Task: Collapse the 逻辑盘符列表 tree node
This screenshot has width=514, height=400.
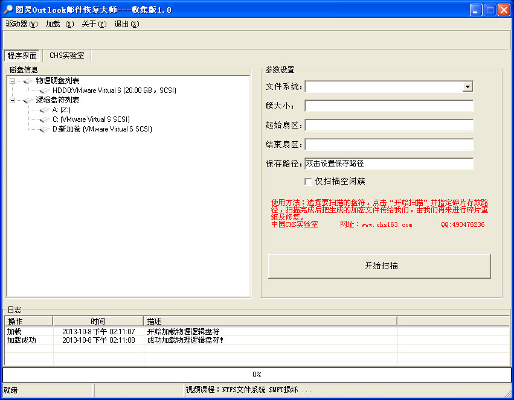Action: pyautogui.click(x=12, y=100)
